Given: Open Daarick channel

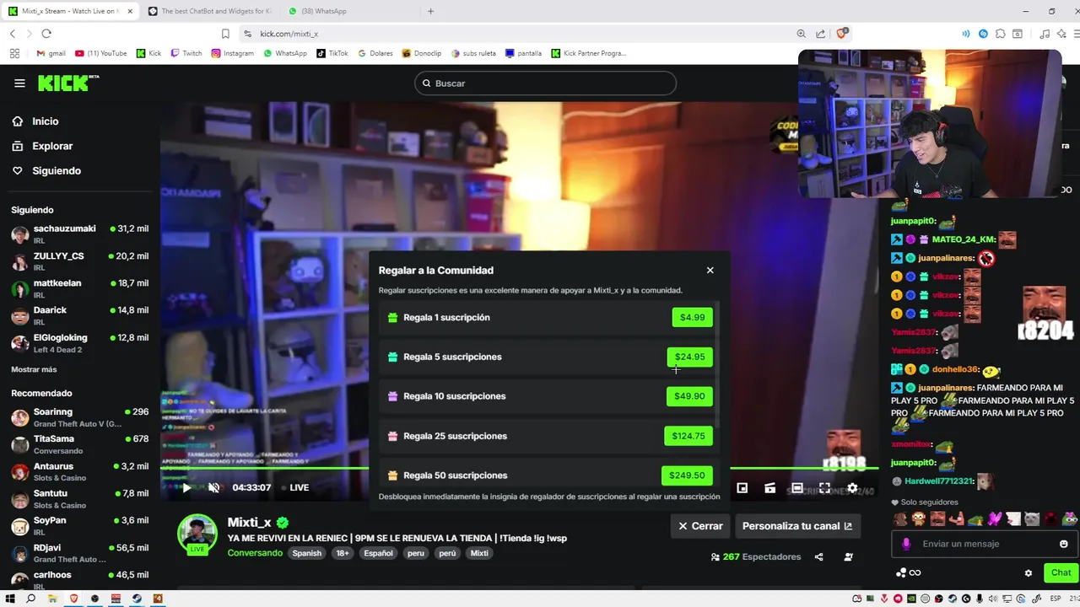Looking at the screenshot, I should [80, 315].
